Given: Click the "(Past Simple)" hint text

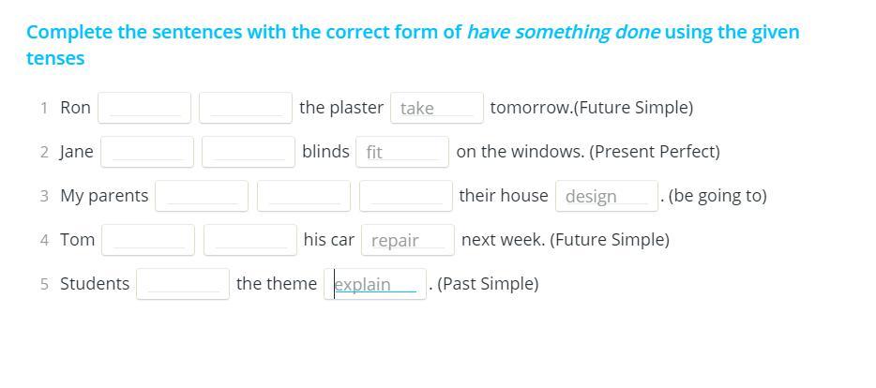Looking at the screenshot, I should pos(488,283).
